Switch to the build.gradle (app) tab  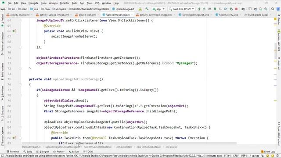click(258, 15)
